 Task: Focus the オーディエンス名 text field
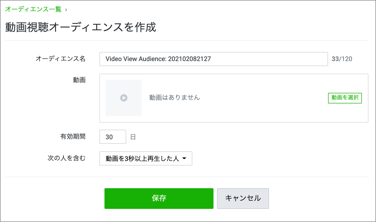point(213,59)
